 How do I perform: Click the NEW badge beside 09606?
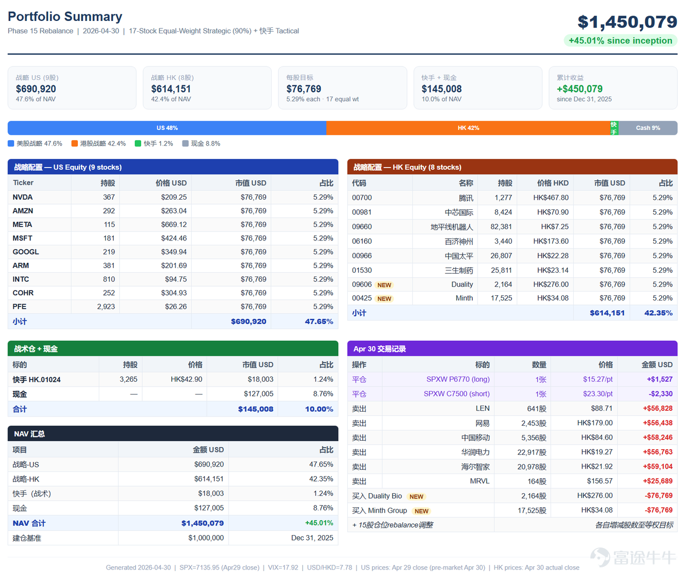point(384,285)
